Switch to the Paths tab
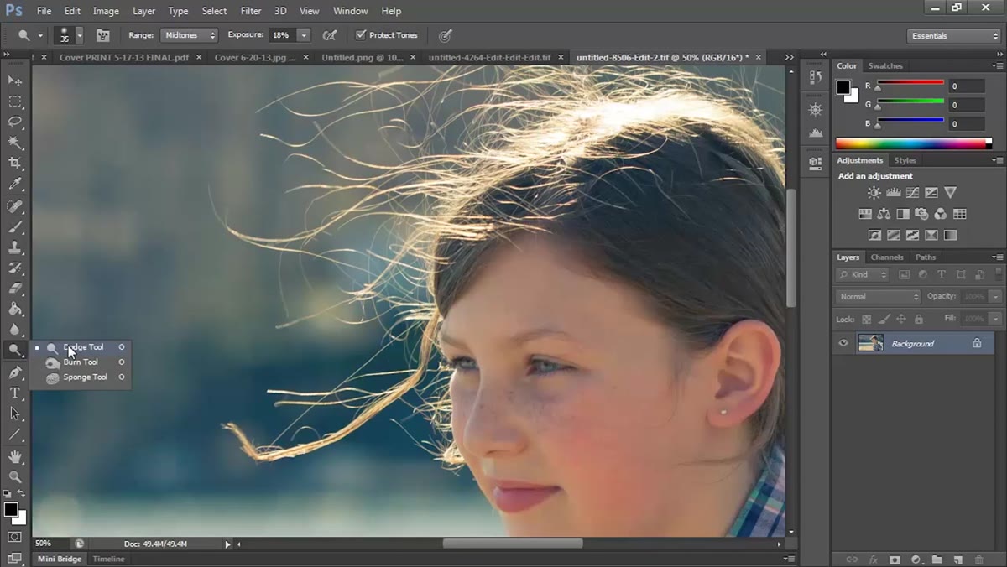The height and width of the screenshot is (567, 1007). pos(926,257)
